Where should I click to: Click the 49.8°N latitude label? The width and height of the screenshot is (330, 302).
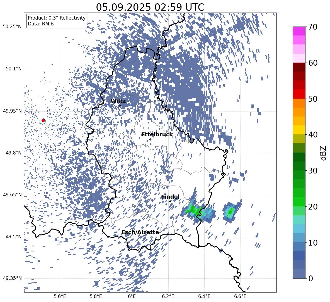(x=14, y=153)
